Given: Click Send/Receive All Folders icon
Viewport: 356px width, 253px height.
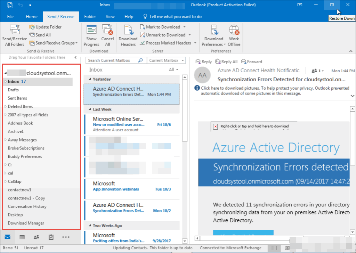Looking at the screenshot, I should point(15,30).
